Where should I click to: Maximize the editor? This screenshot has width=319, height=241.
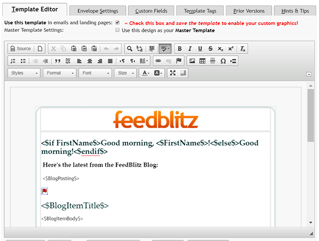point(173,73)
